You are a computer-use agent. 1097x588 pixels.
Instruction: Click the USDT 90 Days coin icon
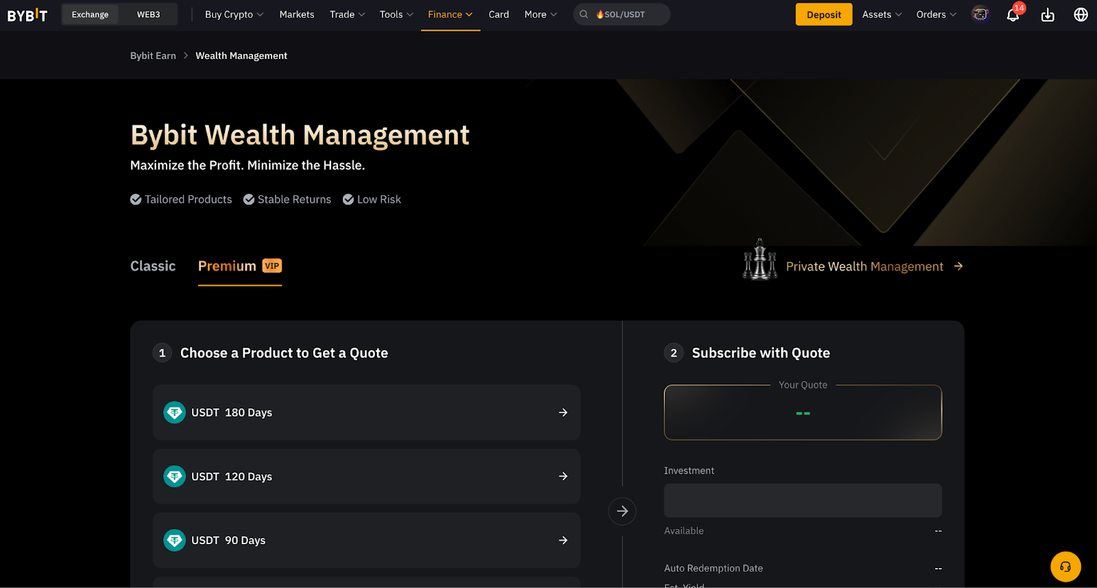[x=175, y=540]
